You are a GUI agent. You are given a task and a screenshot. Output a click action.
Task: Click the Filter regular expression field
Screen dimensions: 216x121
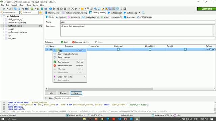[67, 98]
